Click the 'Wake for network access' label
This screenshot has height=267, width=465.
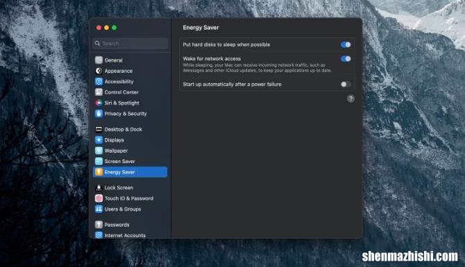212,59
